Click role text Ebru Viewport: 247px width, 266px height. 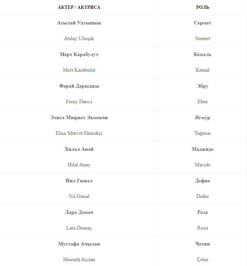pos(202,102)
